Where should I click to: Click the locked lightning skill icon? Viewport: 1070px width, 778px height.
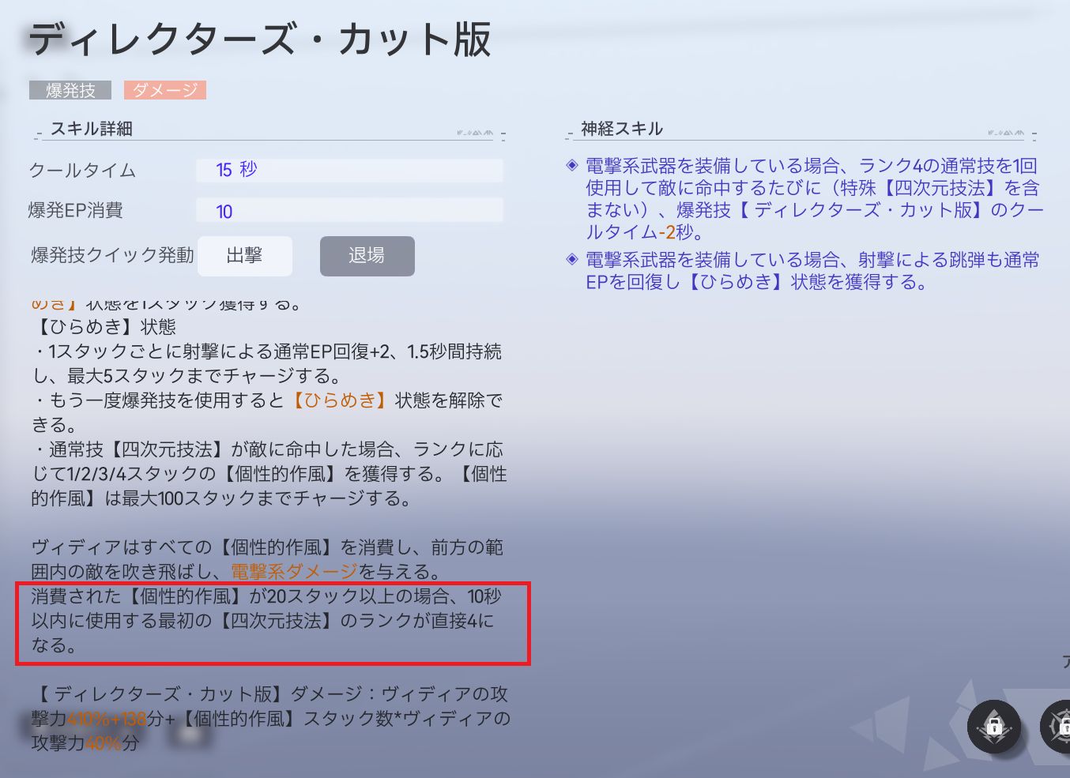pos(994,726)
